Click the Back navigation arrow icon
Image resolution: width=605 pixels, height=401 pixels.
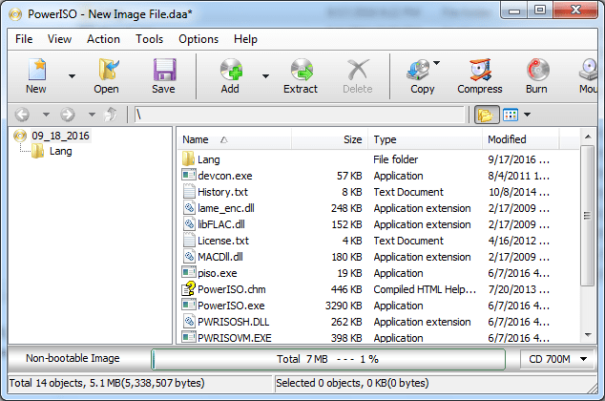tap(22, 115)
